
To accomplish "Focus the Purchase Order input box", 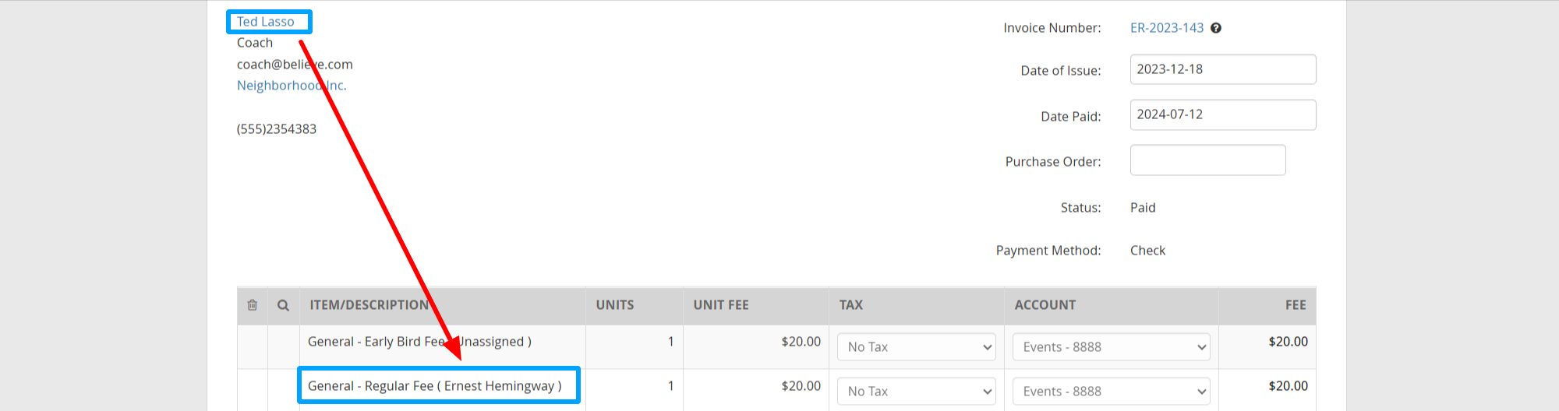I will click(1207, 160).
